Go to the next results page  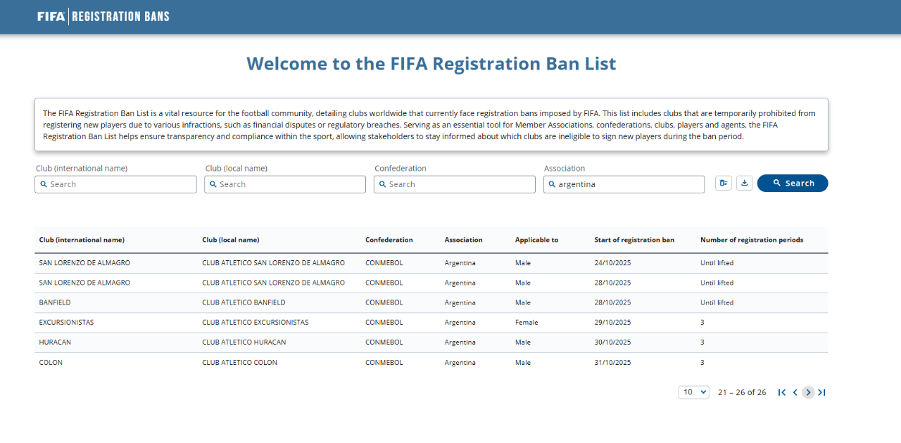pyautogui.click(x=808, y=392)
